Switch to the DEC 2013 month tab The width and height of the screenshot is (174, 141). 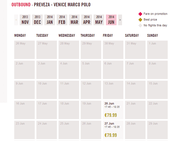(37, 20)
